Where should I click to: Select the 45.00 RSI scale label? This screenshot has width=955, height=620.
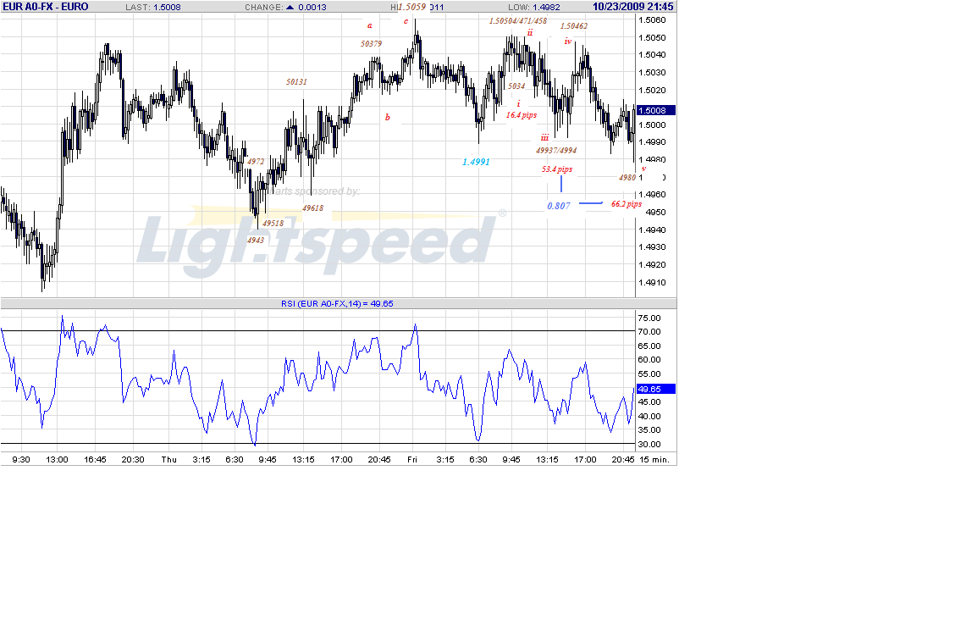(x=649, y=402)
